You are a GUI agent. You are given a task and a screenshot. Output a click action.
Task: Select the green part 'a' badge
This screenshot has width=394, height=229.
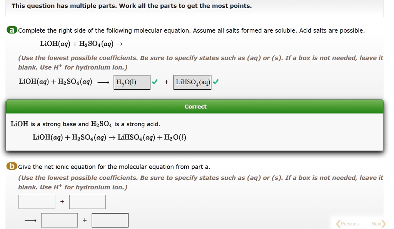tap(11, 29)
